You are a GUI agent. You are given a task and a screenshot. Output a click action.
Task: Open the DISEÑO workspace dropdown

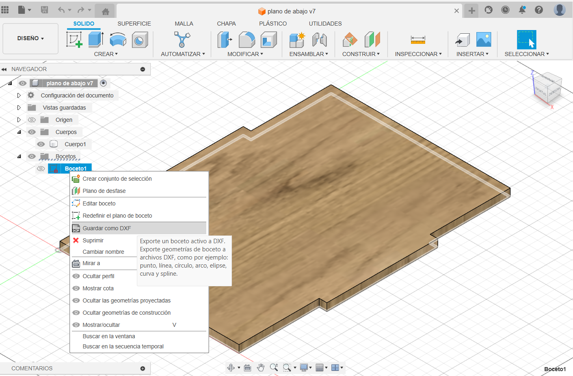pyautogui.click(x=30, y=38)
